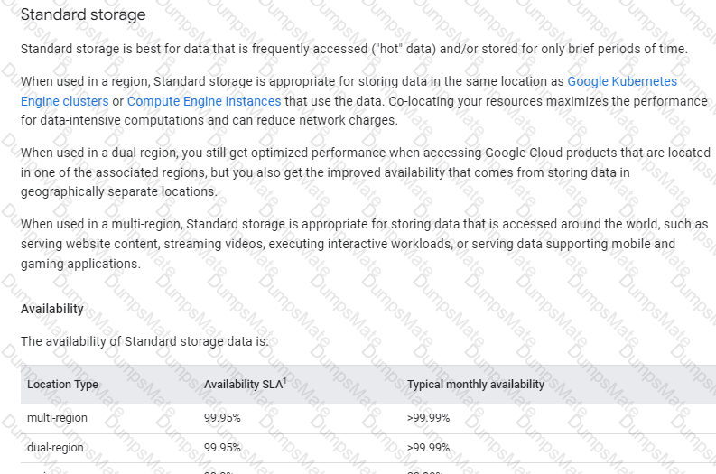Open the Google Kubernetes Engine clusters link
The width and height of the screenshot is (716, 474).
622,81
